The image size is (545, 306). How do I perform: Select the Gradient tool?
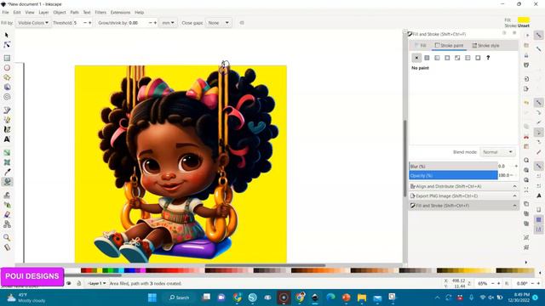(x=7, y=152)
